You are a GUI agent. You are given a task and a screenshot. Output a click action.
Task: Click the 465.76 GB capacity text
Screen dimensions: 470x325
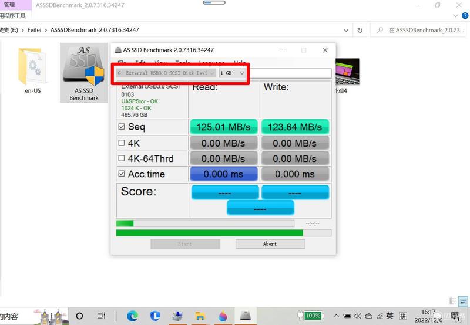[135, 115]
